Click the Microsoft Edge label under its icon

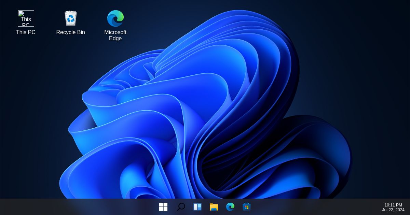[x=115, y=35]
